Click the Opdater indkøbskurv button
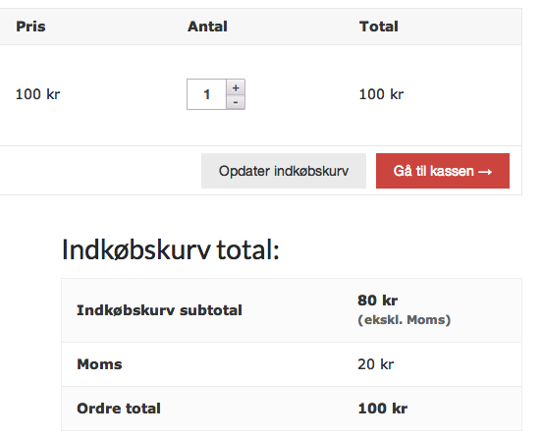542x437 pixels. [284, 171]
